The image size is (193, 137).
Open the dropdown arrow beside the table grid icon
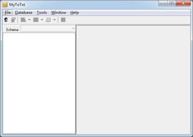tap(54, 20)
